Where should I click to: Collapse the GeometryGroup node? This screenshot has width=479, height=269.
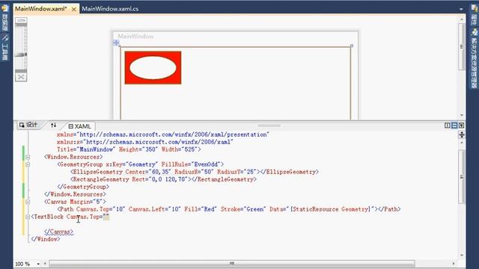[28, 164]
